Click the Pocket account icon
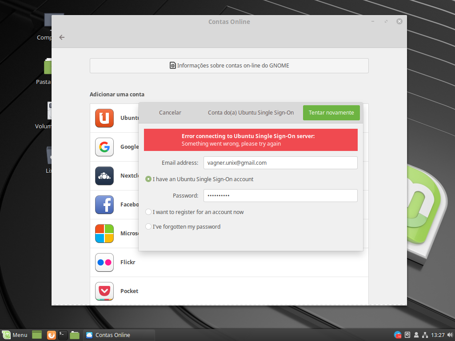This screenshot has height=341, width=455. (x=104, y=291)
